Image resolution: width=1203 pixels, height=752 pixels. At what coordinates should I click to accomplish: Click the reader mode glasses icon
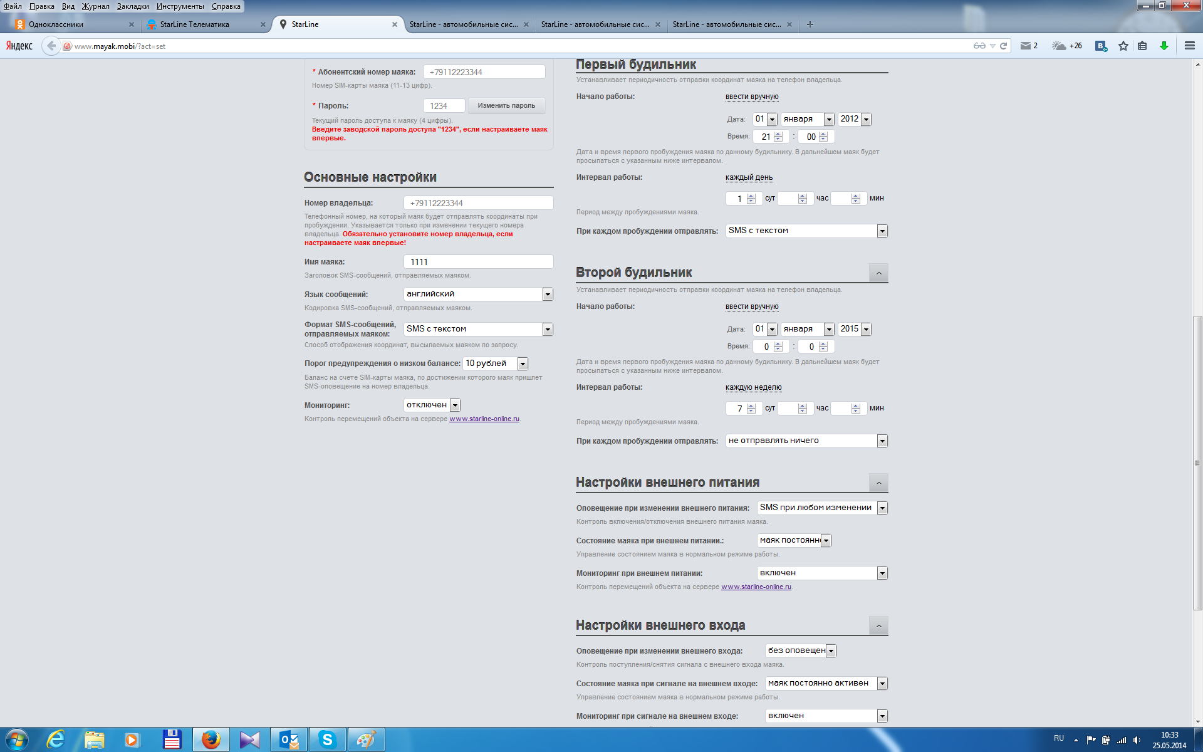979,46
